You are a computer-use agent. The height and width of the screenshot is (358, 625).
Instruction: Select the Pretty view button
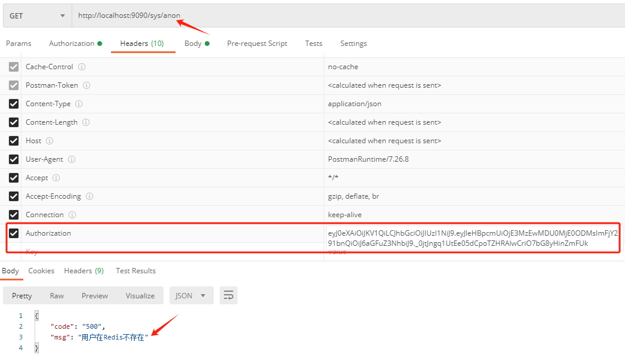point(22,296)
